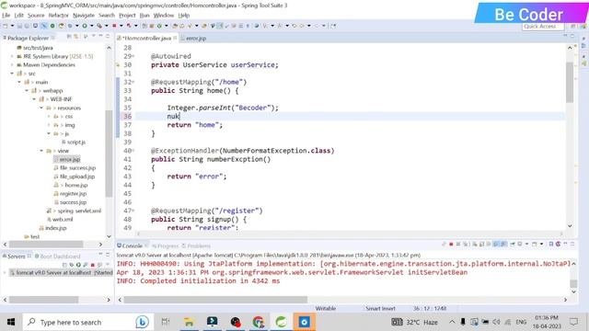Click the editor vertical scrollbar thumb
Viewport: 589px width, 331px height.
click(x=570, y=82)
